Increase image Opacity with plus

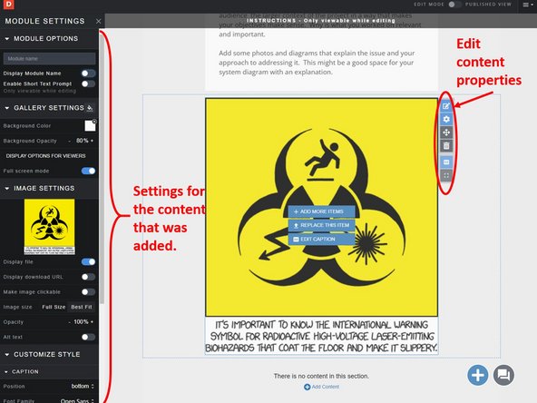[x=92, y=322]
